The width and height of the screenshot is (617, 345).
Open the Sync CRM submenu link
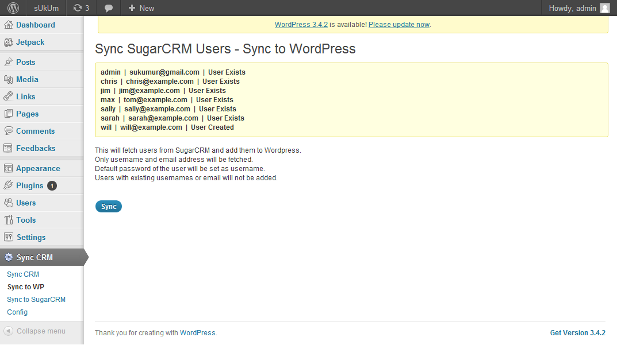23,274
